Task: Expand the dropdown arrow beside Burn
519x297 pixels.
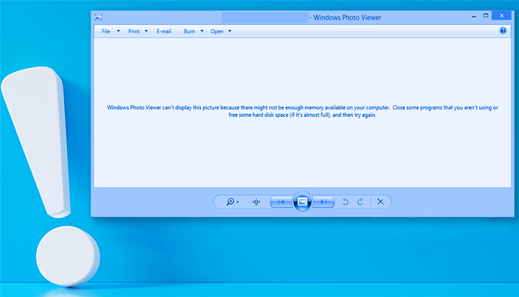Action: pyautogui.click(x=202, y=32)
